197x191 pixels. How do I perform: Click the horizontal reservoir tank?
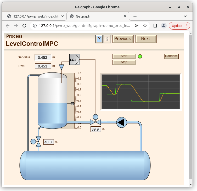[x=85, y=165]
